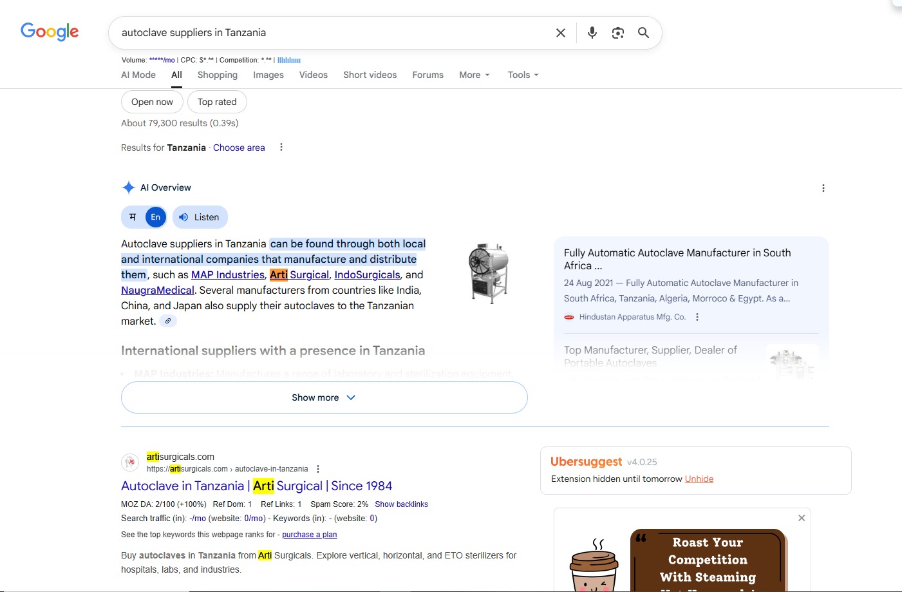Open the Tools dropdown
The height and width of the screenshot is (592, 902).
pos(523,75)
